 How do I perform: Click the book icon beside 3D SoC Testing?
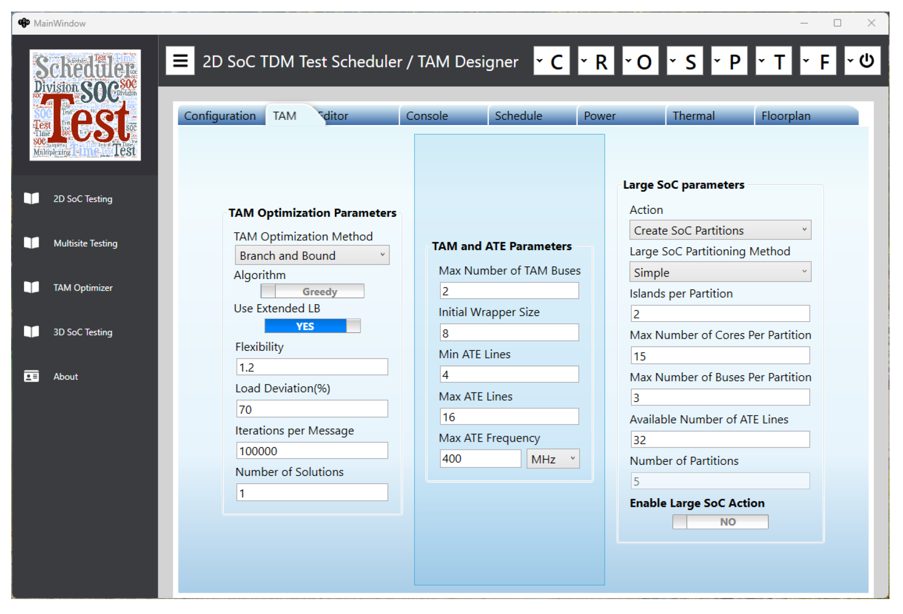pos(31,332)
